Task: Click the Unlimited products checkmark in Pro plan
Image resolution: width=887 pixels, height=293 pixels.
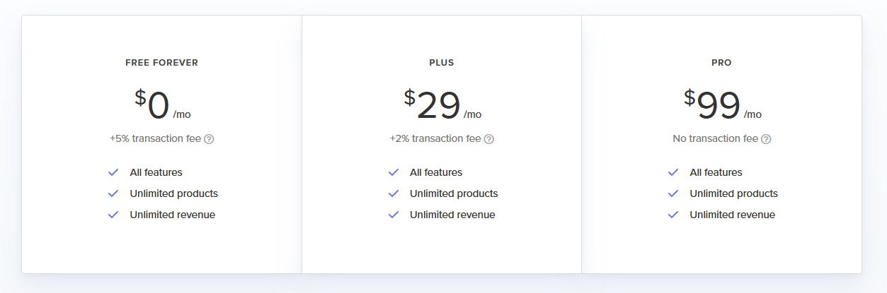Action: coord(673,193)
